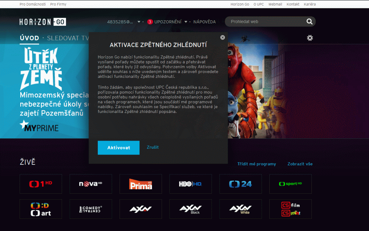Click the search magnifier icon
The width and height of the screenshot is (369, 231).
(x=310, y=22)
